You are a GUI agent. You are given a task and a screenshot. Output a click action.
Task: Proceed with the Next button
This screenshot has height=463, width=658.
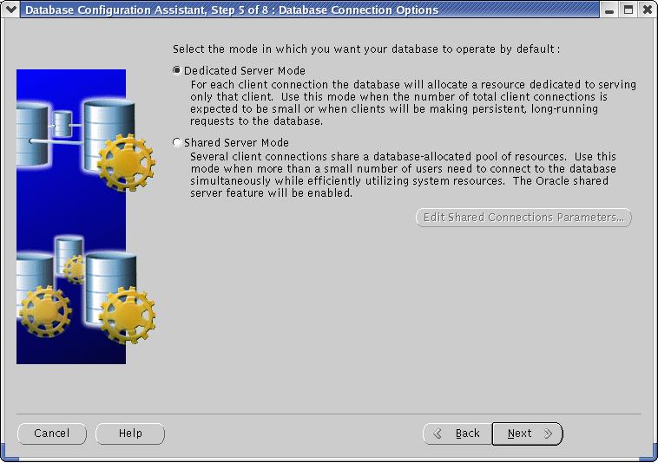click(527, 434)
